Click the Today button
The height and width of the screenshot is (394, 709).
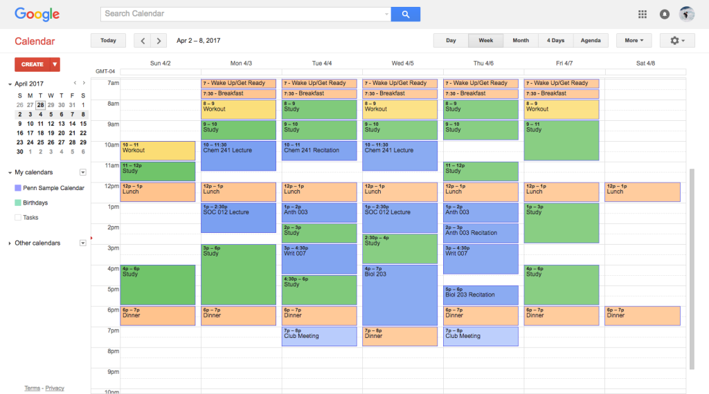(108, 41)
